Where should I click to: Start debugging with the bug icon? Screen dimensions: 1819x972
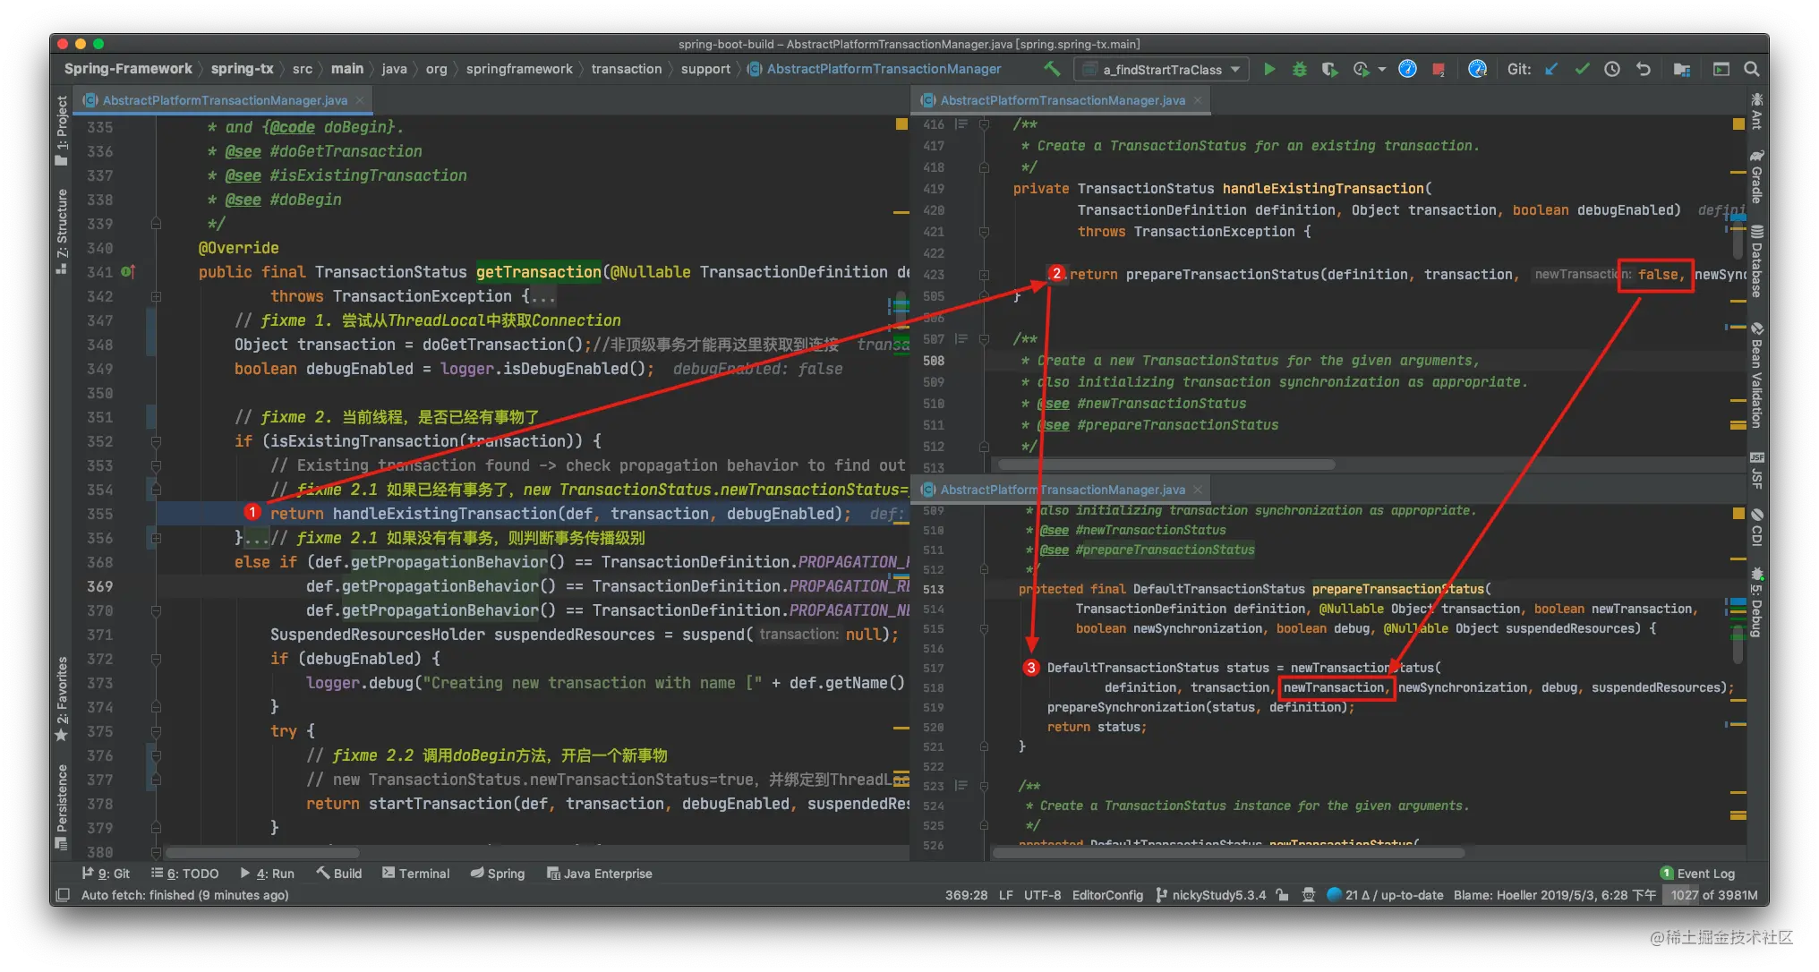(x=1299, y=69)
